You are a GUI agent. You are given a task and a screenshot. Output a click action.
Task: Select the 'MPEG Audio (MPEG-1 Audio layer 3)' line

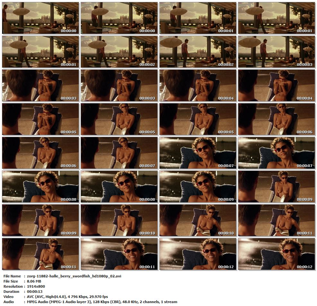click(x=102, y=302)
